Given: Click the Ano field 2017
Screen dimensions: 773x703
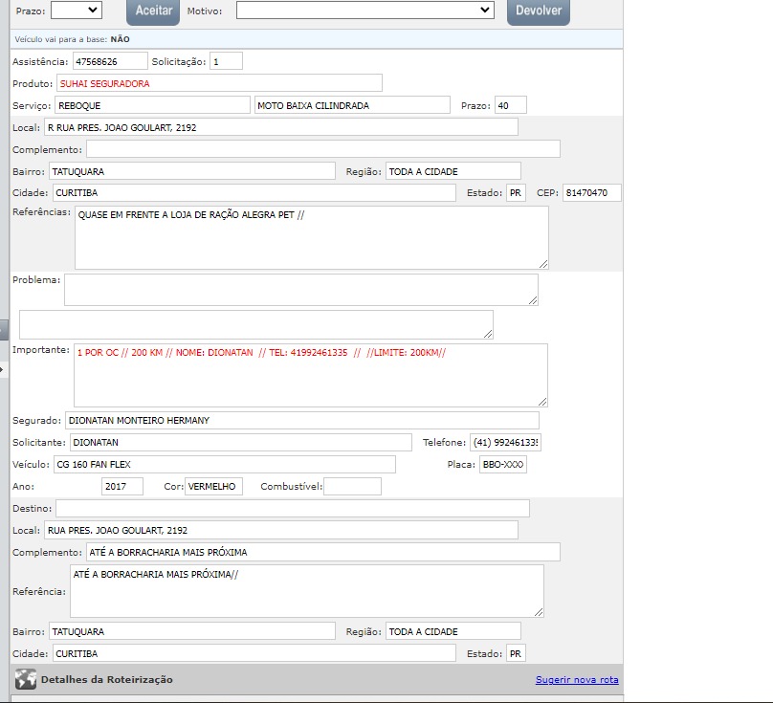Looking at the screenshot, I should coord(122,486).
